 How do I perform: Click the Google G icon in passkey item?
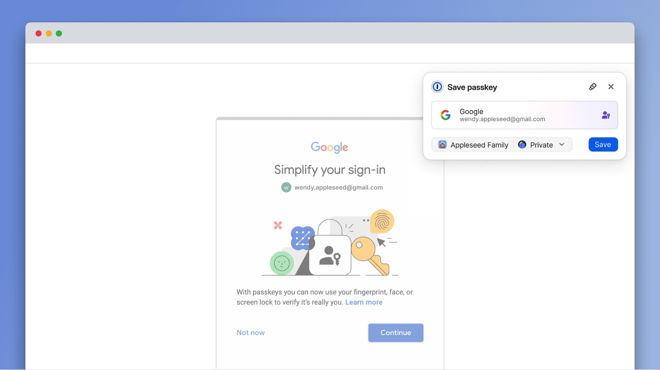(x=446, y=115)
